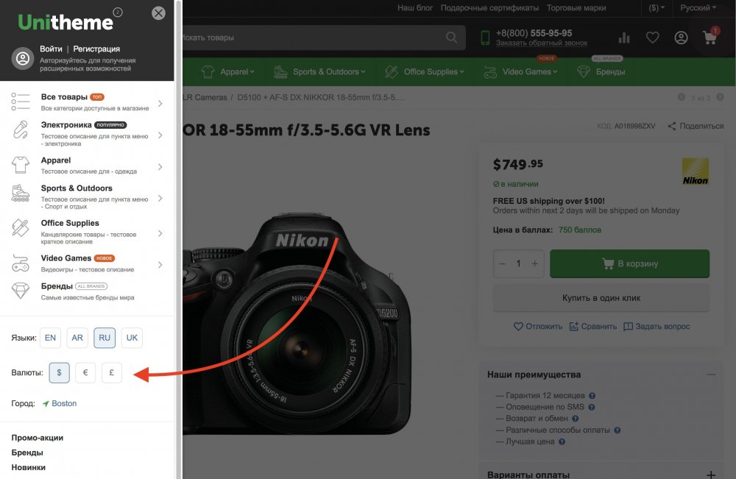Open the shopping cart icon
This screenshot has height=479, width=736.
pos(710,38)
